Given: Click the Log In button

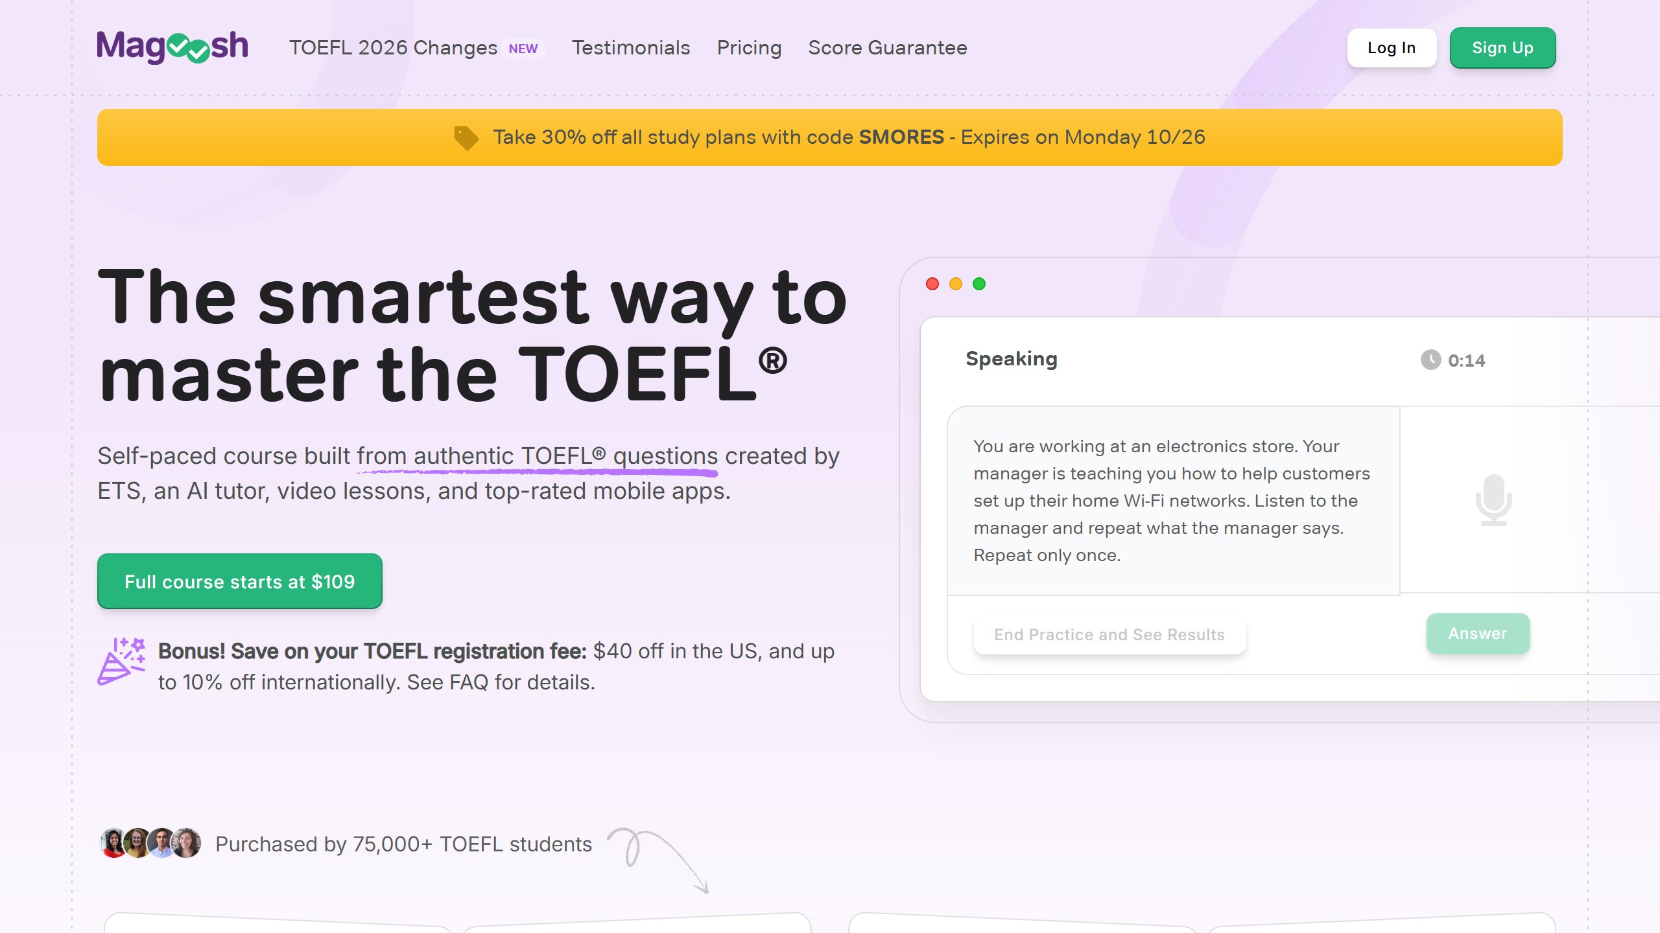Looking at the screenshot, I should 1392,48.
